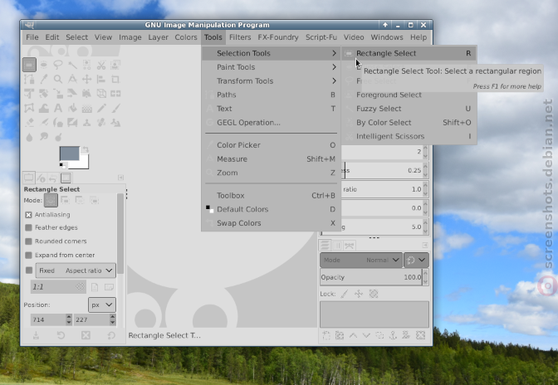Enable Expand from center checkbox
Viewport: 558px width, 385px height.
pos(28,256)
